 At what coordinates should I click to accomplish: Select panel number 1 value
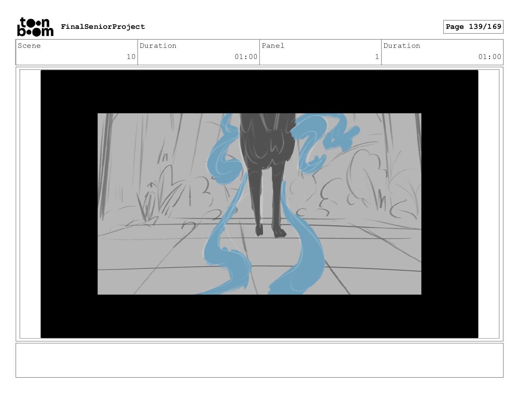click(x=377, y=57)
